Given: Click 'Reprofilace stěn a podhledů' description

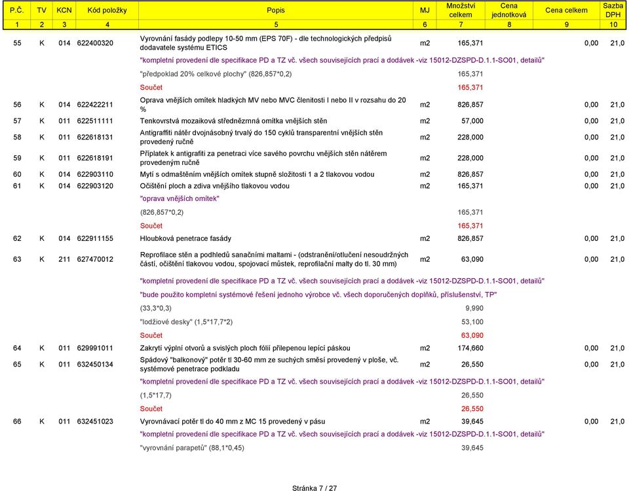Looking at the screenshot, I should pos(274,259).
